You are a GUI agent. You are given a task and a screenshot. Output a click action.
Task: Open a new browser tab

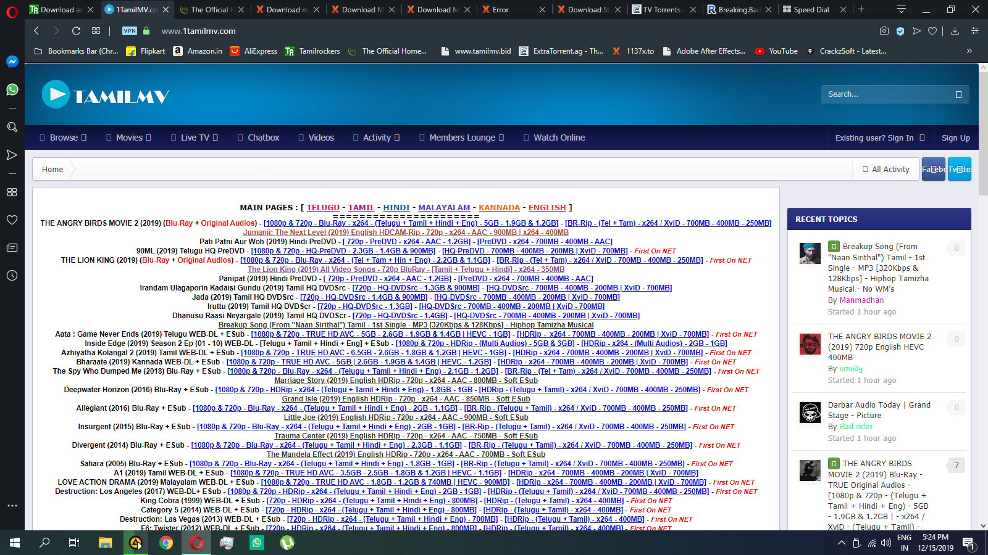[861, 9]
